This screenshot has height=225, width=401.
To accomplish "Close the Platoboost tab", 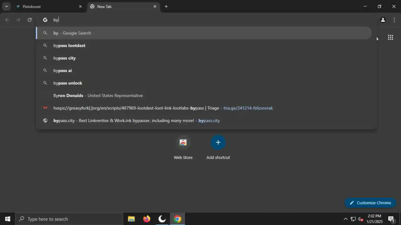I will click(x=80, y=7).
